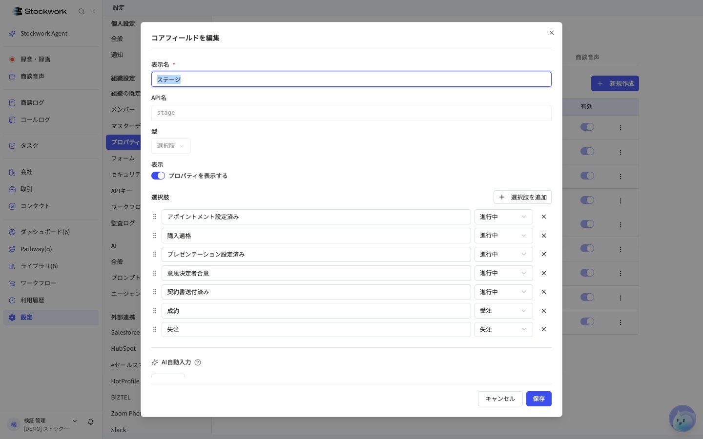This screenshot has height=439, width=703.
Task: Remove the 契約書送付済み option
Action: coord(544,292)
